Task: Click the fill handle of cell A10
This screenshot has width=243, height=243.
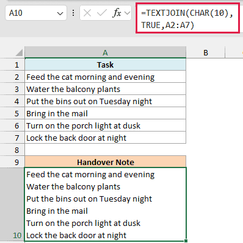Action: pos(186,241)
